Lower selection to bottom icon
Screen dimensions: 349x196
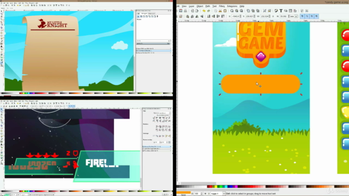(208, 16)
